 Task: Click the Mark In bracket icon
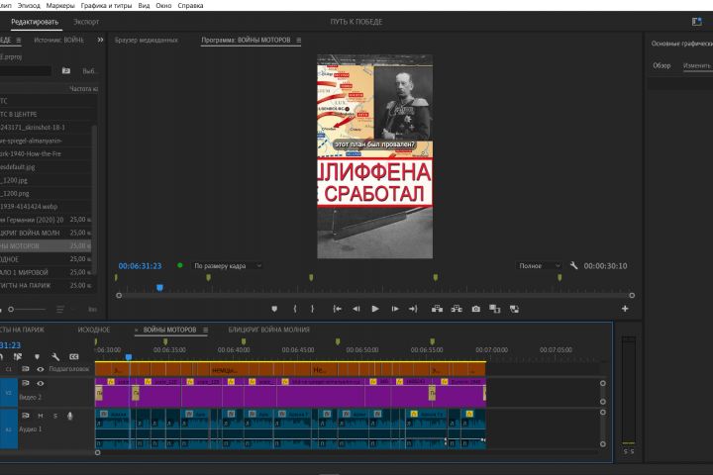(295, 309)
